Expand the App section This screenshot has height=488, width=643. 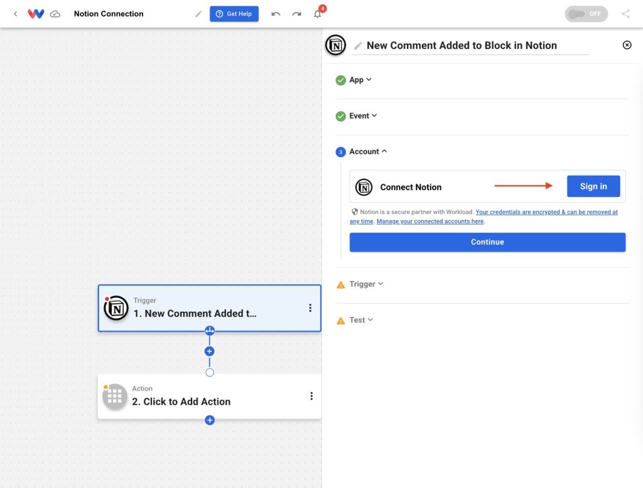click(x=360, y=80)
